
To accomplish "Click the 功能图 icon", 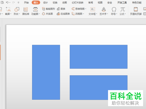I will click(35, 9).
